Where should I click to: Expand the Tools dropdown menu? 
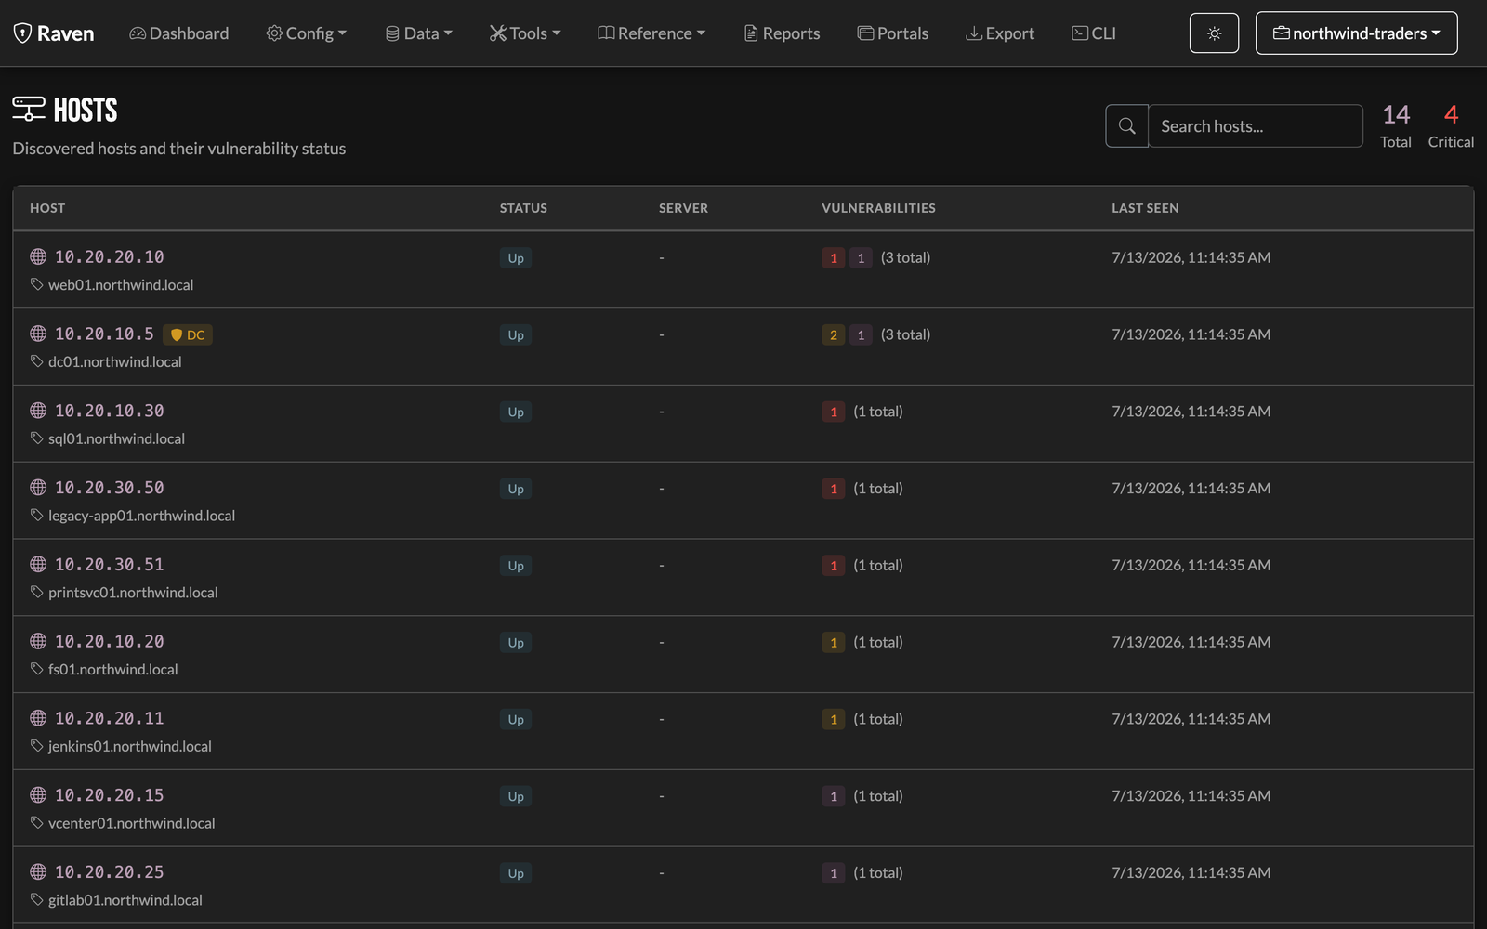526,33
